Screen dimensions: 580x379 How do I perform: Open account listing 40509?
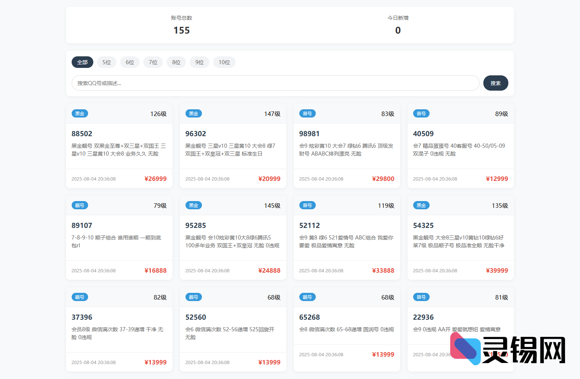pyautogui.click(x=423, y=134)
